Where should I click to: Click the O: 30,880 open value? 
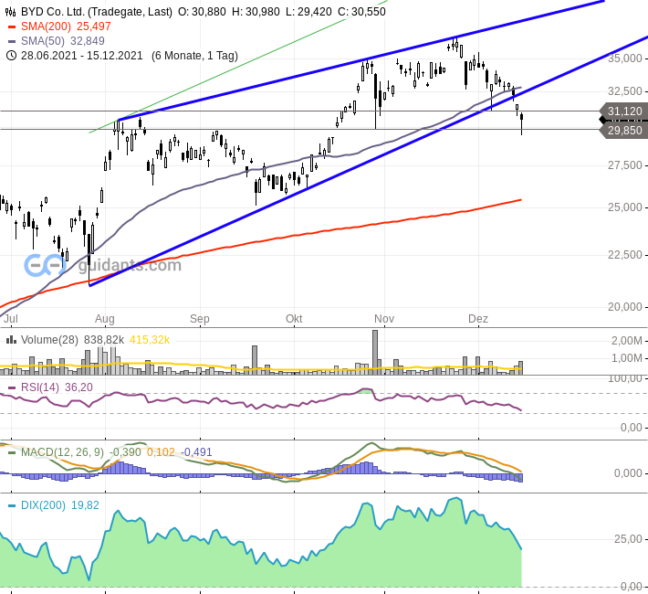point(202,12)
